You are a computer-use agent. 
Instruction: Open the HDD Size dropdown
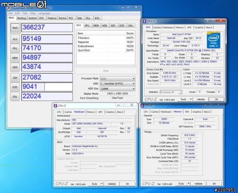(x=118, y=89)
